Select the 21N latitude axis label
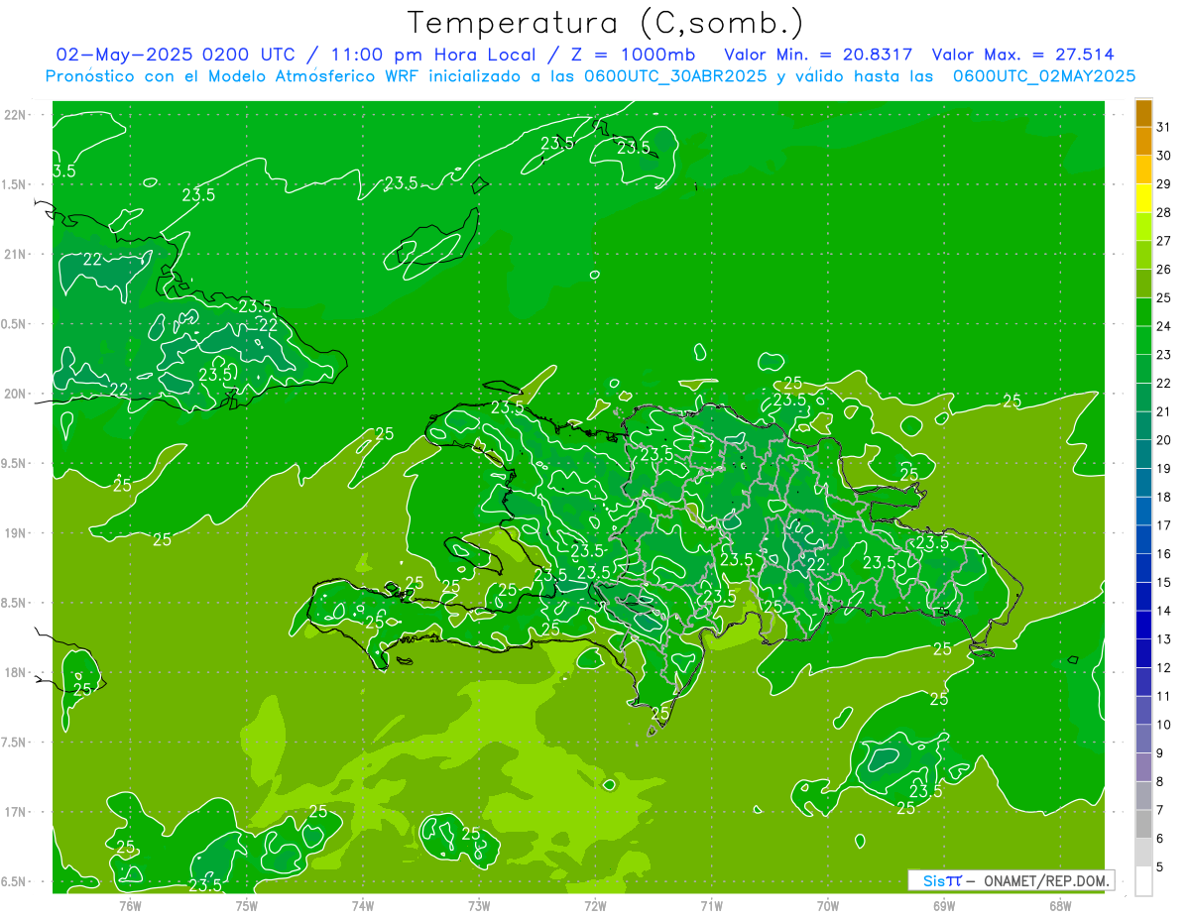The height and width of the screenshot is (919, 1190). [16, 254]
